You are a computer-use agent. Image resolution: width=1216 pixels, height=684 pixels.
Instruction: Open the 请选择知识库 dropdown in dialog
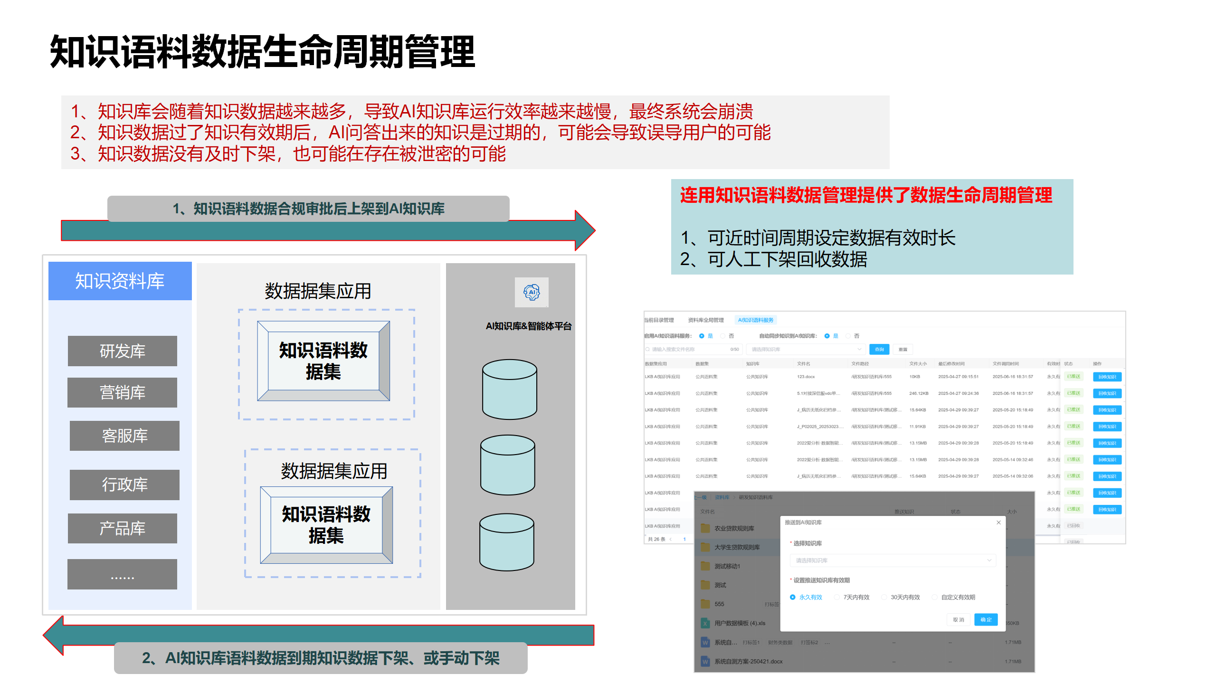click(x=893, y=560)
